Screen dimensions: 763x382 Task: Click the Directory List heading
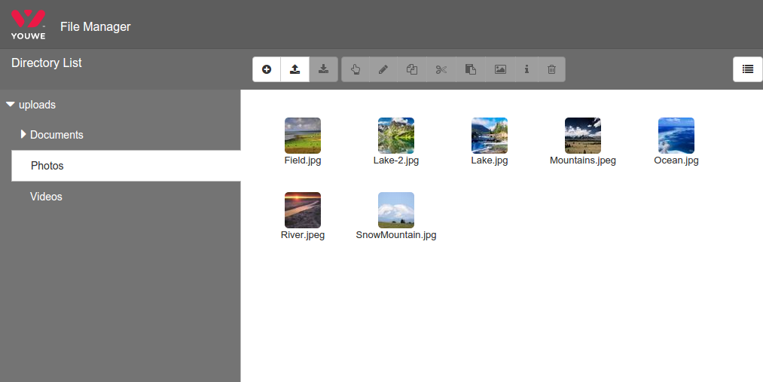[46, 63]
